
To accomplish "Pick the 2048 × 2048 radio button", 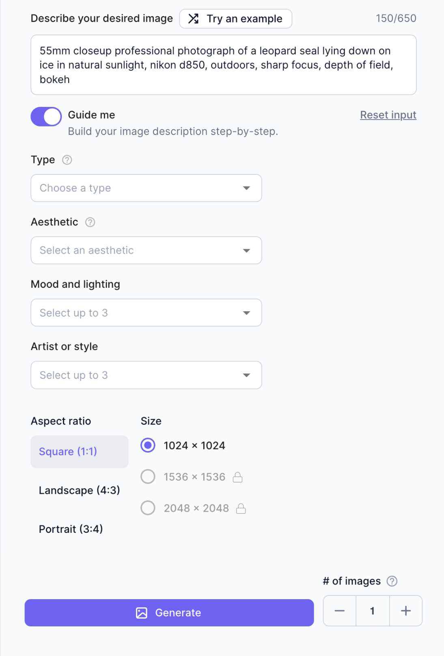I will (148, 508).
